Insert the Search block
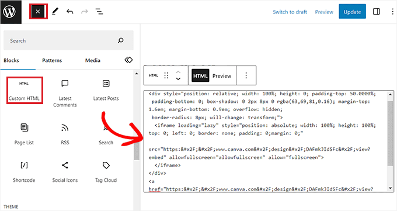This screenshot has height=211, width=397. pyautogui.click(x=106, y=134)
